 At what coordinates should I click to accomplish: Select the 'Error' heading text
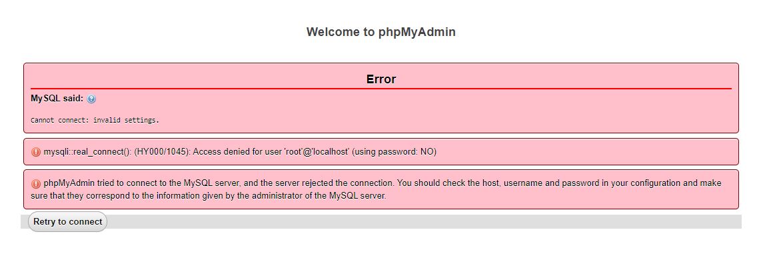[x=381, y=79]
